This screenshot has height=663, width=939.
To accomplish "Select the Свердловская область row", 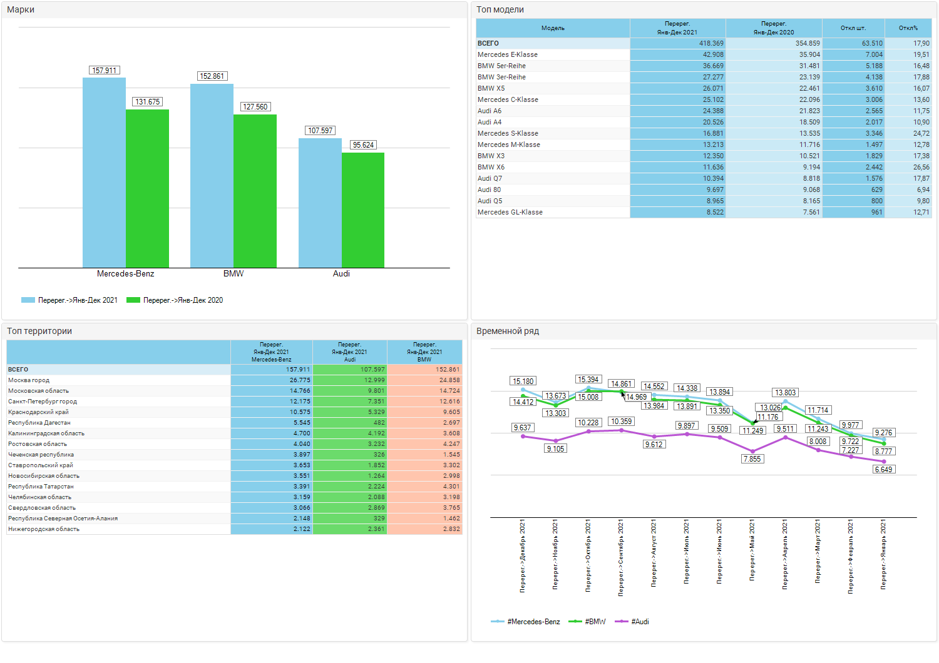I will (234, 508).
